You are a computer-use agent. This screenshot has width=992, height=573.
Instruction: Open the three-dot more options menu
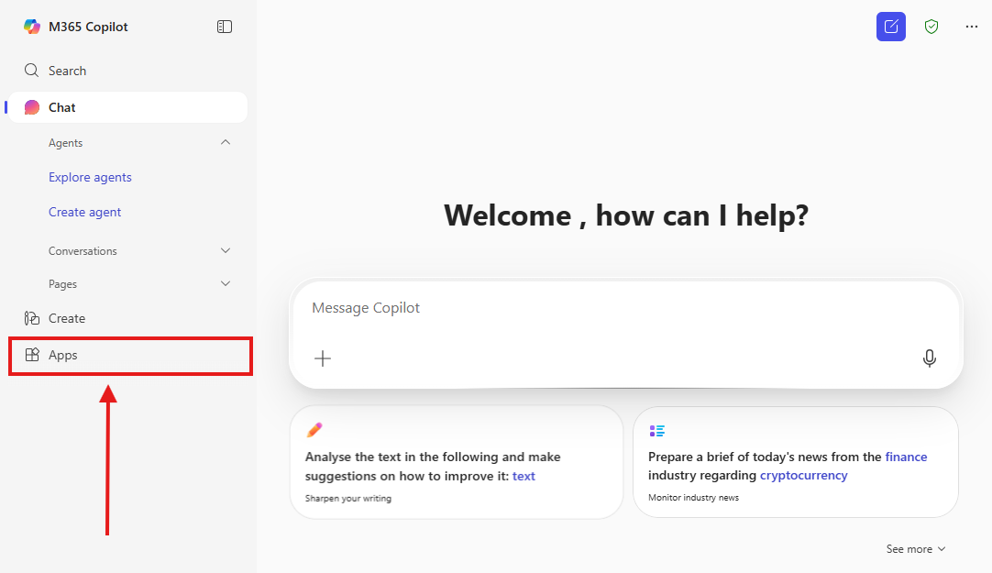(x=972, y=27)
